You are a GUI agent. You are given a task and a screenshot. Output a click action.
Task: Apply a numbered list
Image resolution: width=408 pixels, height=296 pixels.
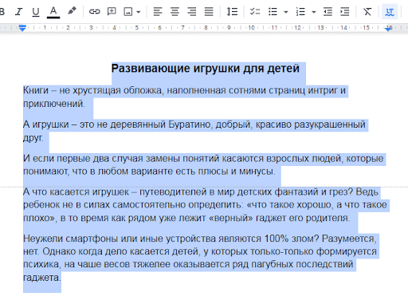pyautogui.click(x=300, y=12)
